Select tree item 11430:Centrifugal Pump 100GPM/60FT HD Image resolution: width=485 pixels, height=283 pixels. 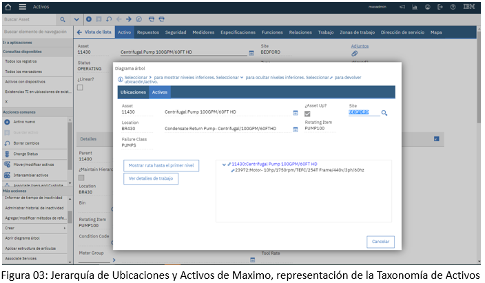coord(274,165)
